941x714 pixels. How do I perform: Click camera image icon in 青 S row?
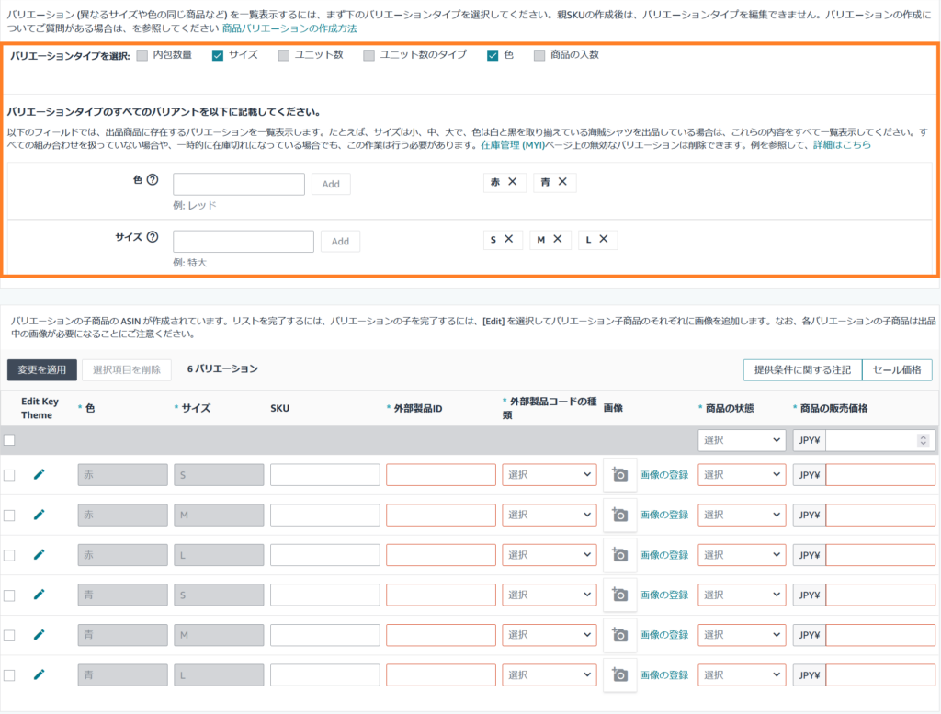619,595
